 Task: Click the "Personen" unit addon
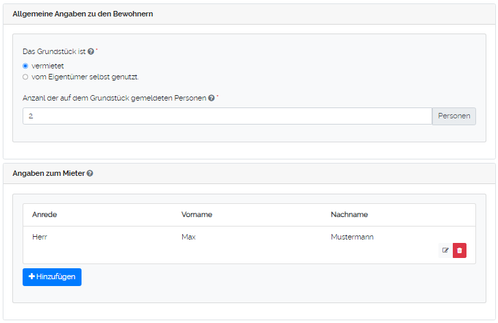coord(453,116)
